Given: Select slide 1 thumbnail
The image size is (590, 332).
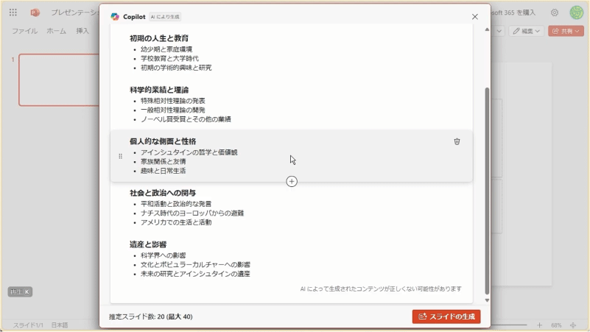Looking at the screenshot, I should pos(59,79).
